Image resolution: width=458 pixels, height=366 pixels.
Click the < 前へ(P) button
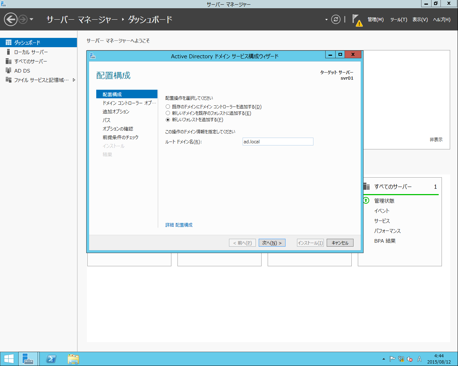(x=242, y=243)
